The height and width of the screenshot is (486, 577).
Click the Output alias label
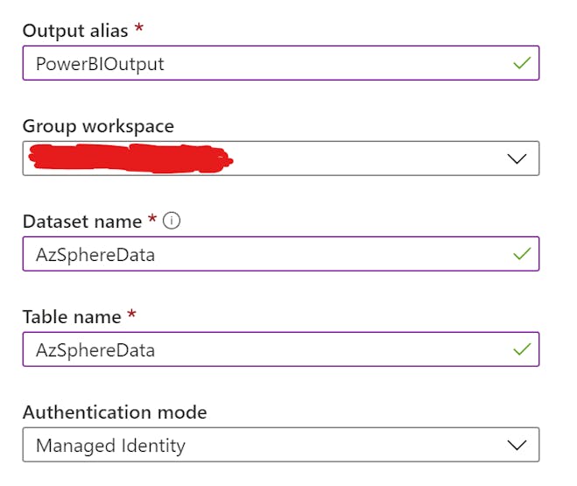(x=74, y=31)
